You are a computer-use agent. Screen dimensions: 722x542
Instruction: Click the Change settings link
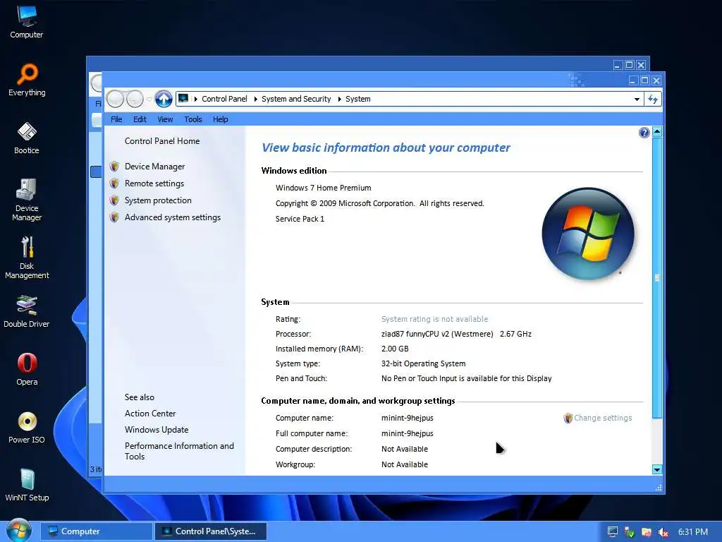tap(603, 418)
